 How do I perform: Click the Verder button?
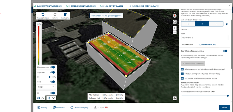pyautogui.click(x=225, y=107)
